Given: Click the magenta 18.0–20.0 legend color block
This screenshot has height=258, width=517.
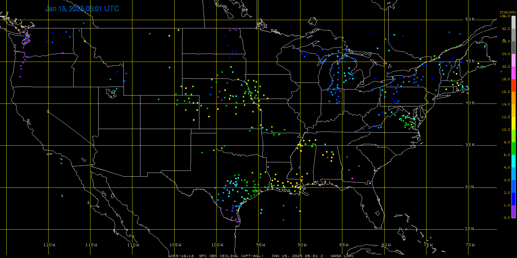Looking at the screenshot, I should click(514, 73).
